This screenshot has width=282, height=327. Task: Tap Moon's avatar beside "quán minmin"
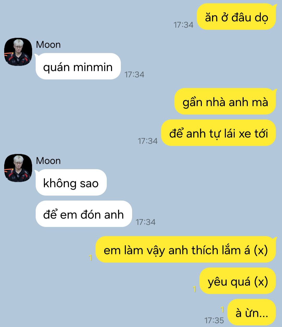click(x=18, y=52)
